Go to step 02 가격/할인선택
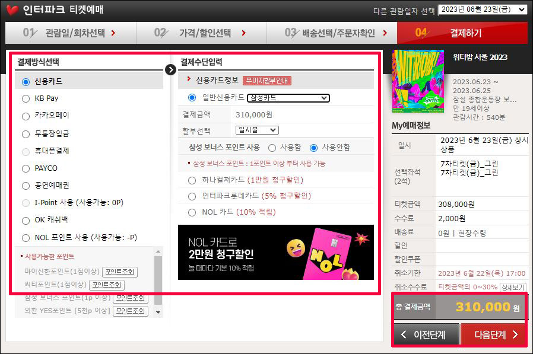 pos(202,33)
